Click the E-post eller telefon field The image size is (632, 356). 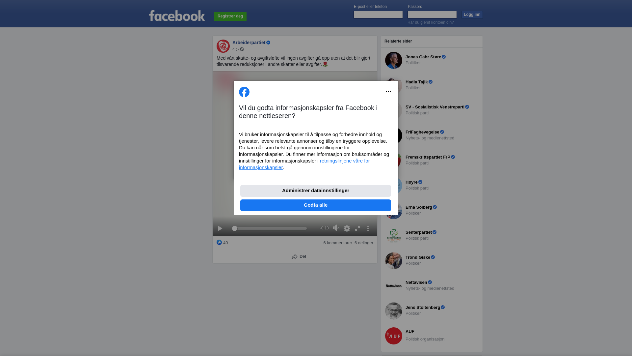[378, 15]
